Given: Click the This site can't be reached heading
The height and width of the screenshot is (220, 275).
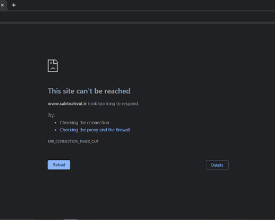Looking at the screenshot, I should 89,91.
